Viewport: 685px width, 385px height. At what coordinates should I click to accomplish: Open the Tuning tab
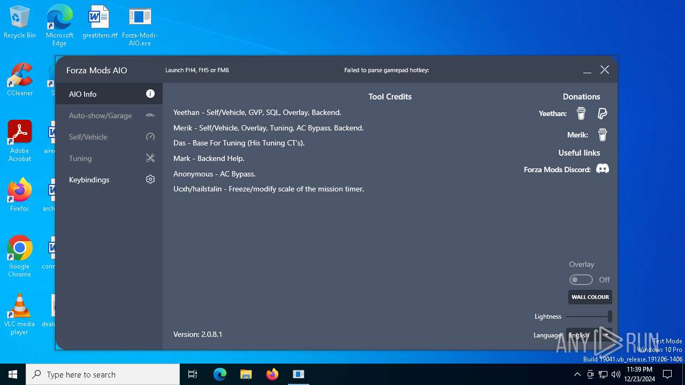coord(109,158)
